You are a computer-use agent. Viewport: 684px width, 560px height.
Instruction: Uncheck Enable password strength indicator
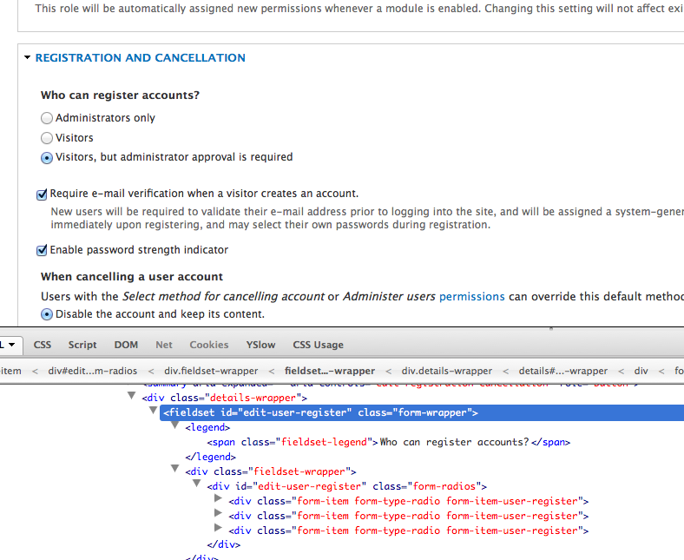(42, 250)
